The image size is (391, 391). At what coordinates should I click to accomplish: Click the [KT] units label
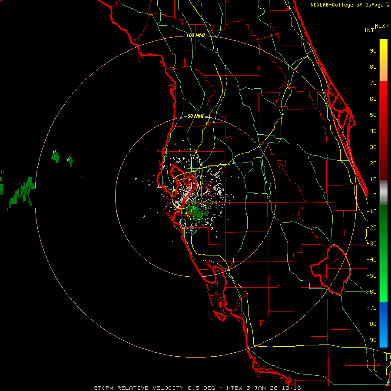pyautogui.click(x=371, y=30)
